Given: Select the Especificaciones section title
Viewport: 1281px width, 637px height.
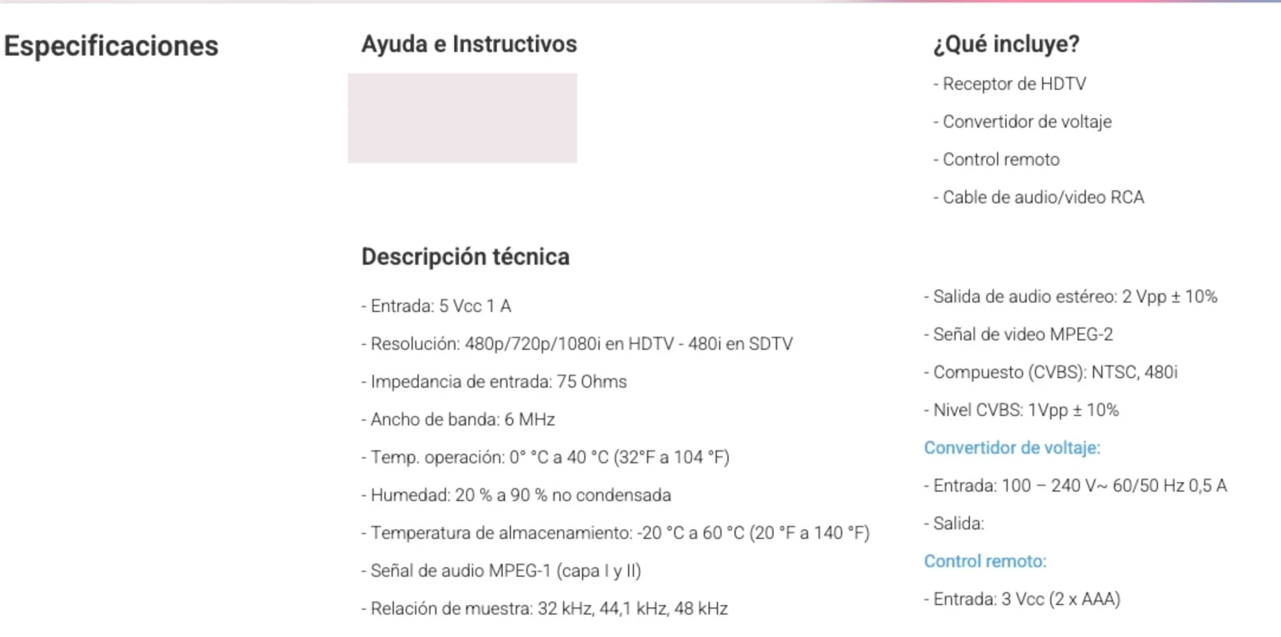Looking at the screenshot, I should tap(111, 46).
